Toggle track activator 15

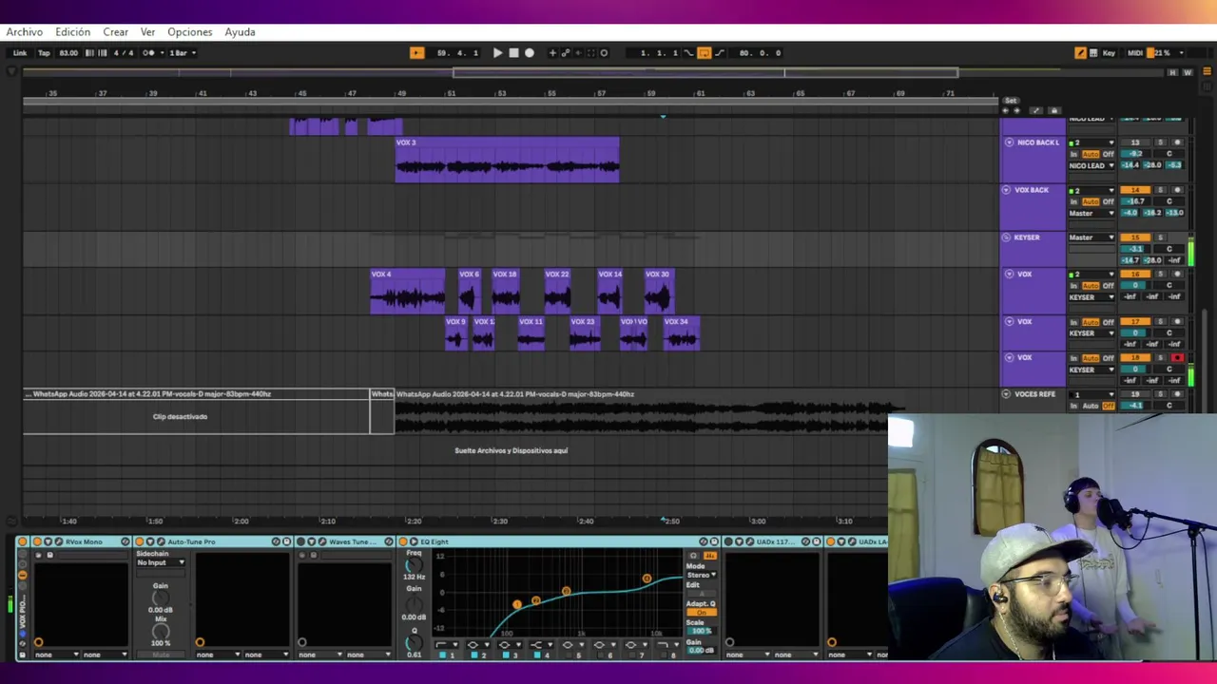tap(1135, 237)
